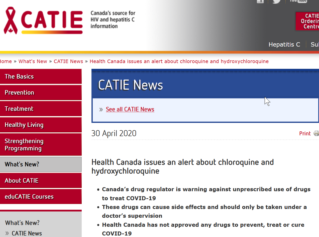Click the article headline about chloroquine and hydroxychloroquine
This screenshot has height=237, width=319.
[182, 166]
